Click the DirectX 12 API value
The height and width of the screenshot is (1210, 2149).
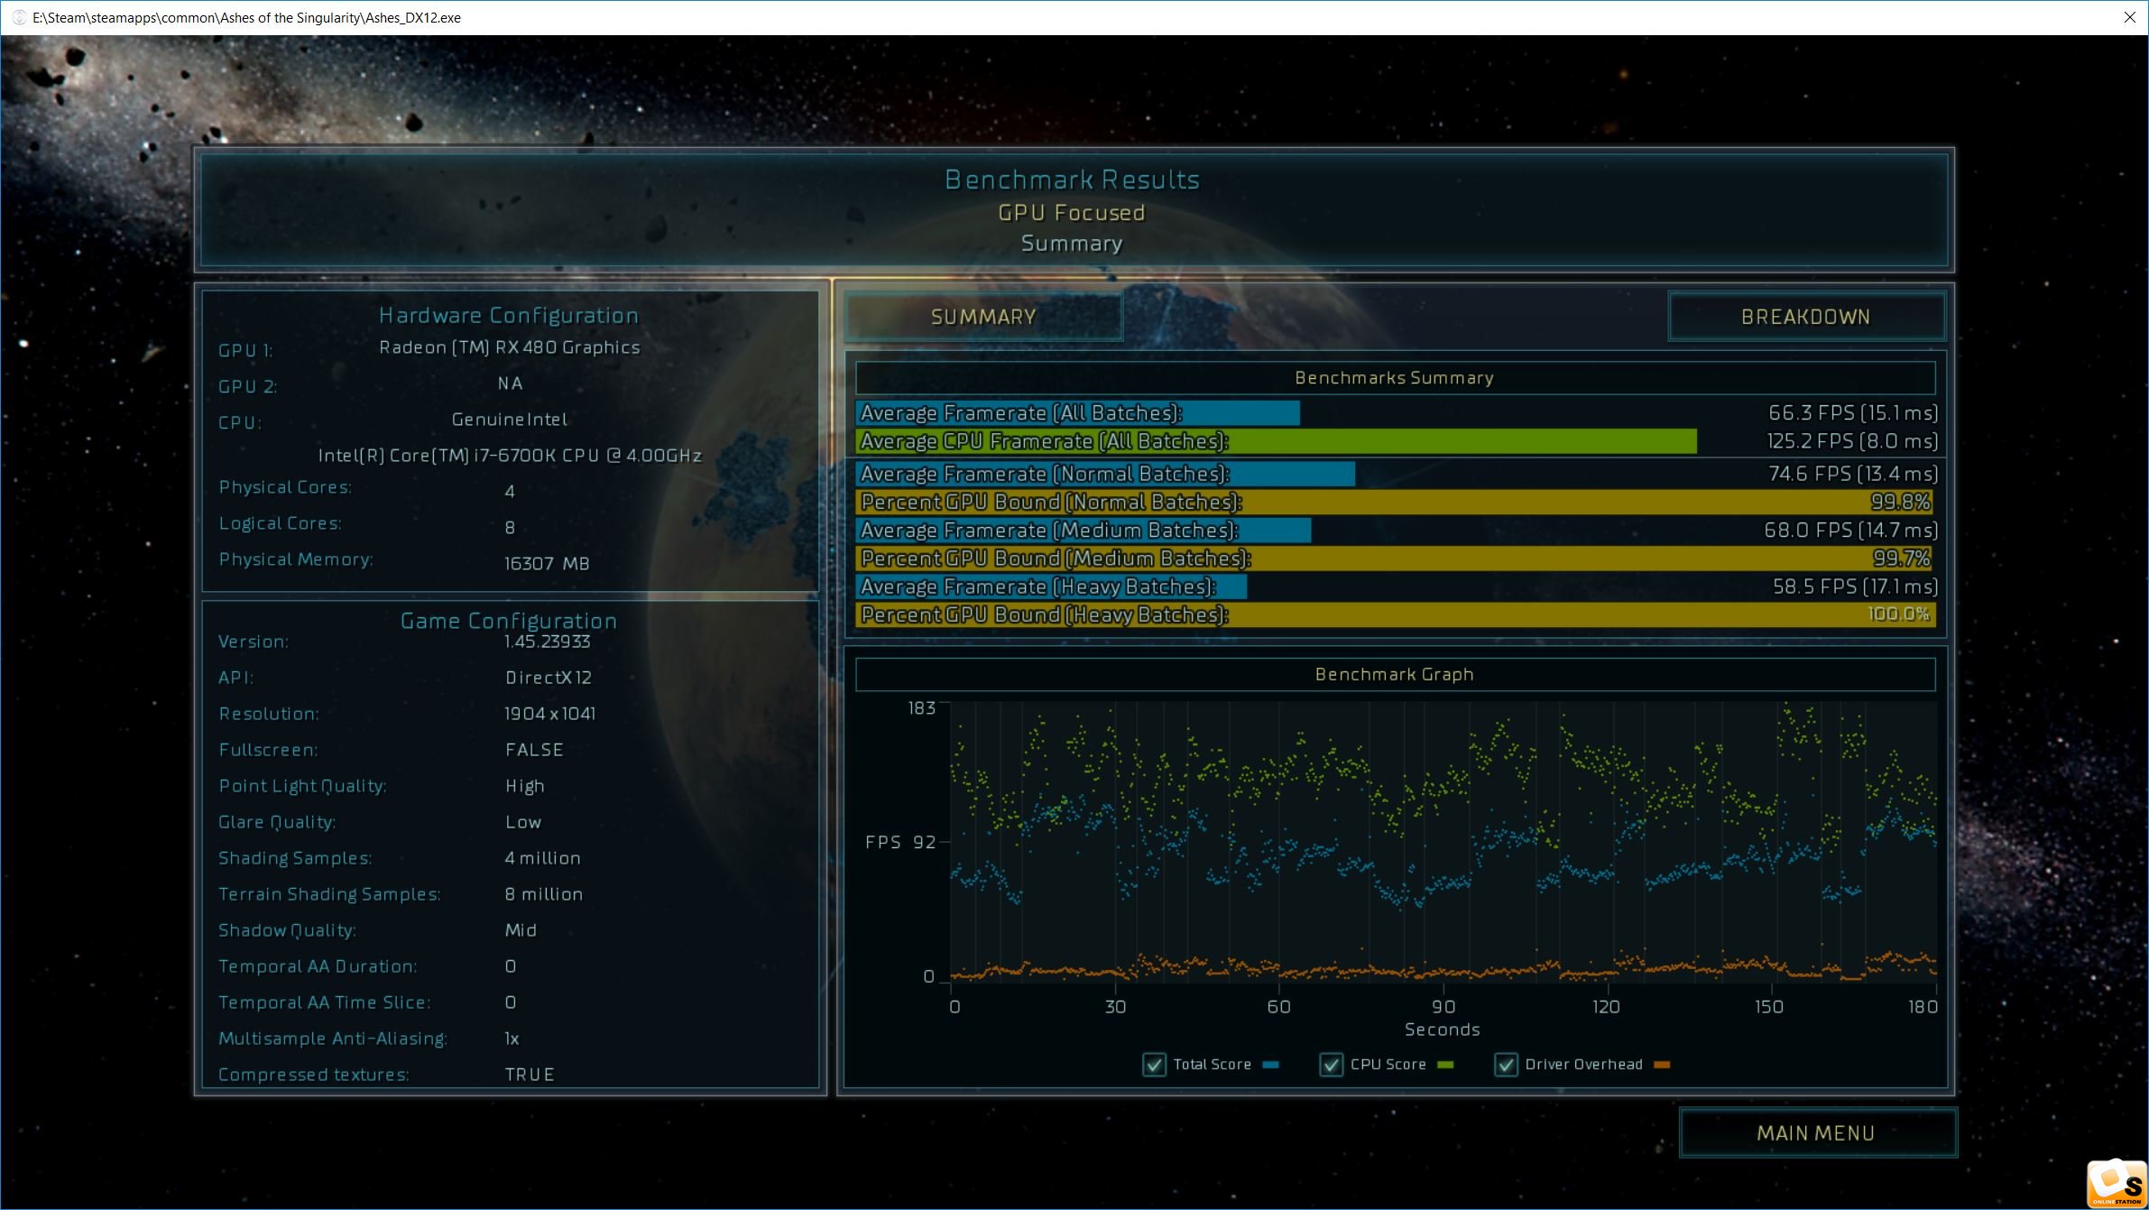pyautogui.click(x=549, y=678)
